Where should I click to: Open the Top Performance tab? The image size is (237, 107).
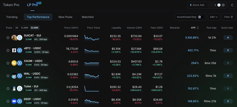38,17
